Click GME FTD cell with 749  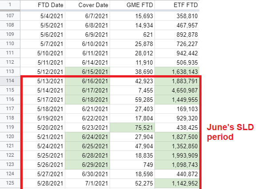coord(132,165)
